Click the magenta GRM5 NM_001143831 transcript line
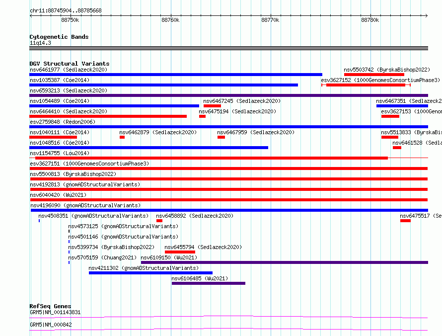Image resolution: width=442 pixels, height=336 pixels. tap(228, 317)
